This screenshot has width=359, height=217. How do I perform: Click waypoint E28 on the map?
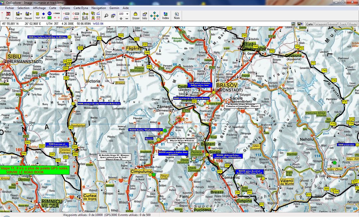coord(121,35)
